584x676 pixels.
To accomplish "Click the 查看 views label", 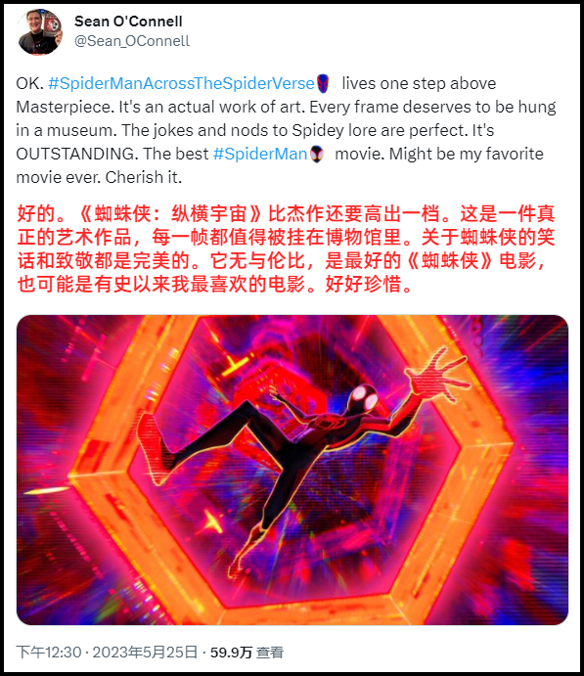I will point(270,652).
